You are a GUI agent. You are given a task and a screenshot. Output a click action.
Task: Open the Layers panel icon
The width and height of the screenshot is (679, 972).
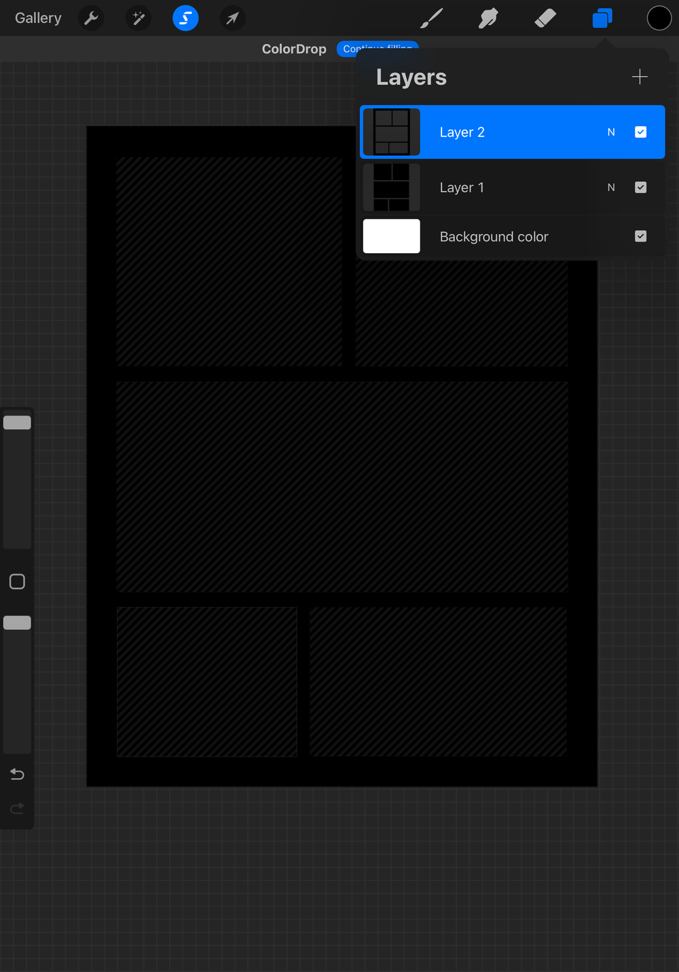pyautogui.click(x=601, y=18)
